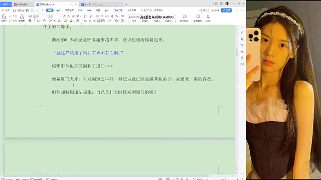Toggle Distributed alignment
This screenshot has height=180, width=321.
tap(103, 21)
